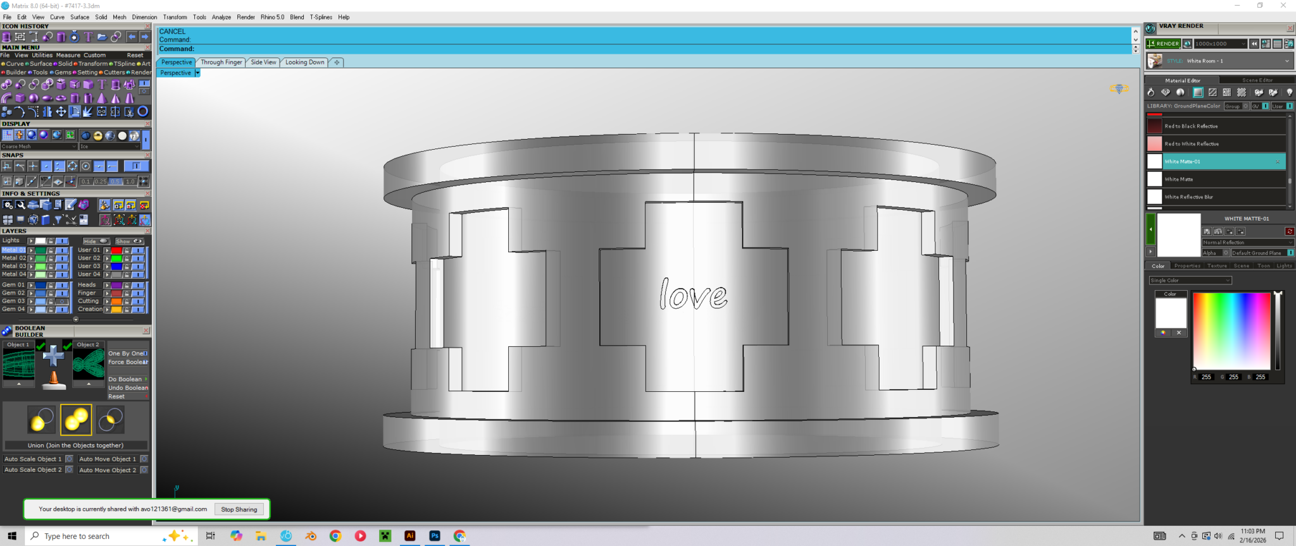Choose the Intersection boolean icon
This screenshot has height=546, width=1296.
111,420
